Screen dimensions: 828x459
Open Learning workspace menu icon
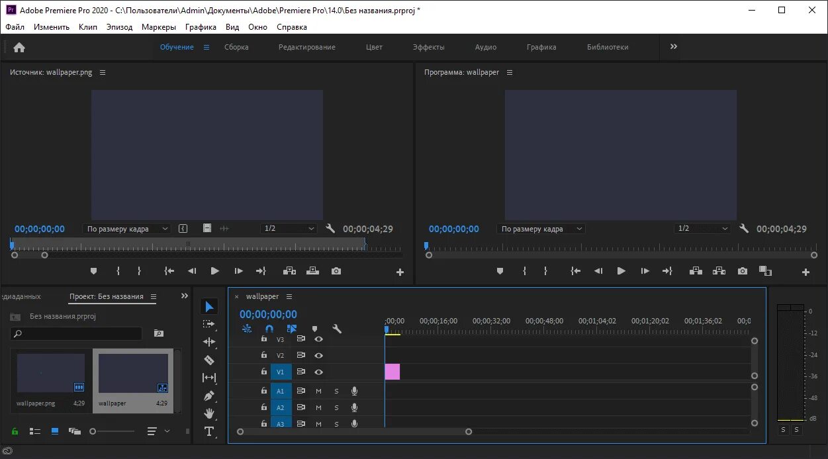pyautogui.click(x=207, y=47)
